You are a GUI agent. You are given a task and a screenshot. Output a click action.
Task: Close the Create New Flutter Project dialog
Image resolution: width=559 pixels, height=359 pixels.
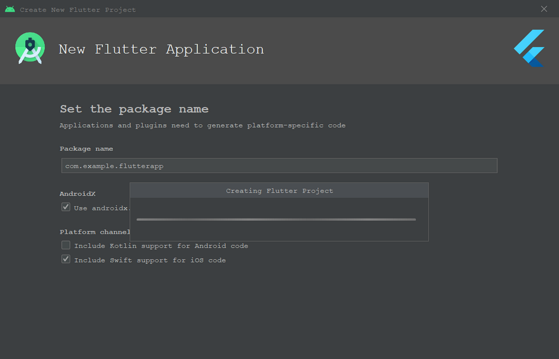[544, 9]
